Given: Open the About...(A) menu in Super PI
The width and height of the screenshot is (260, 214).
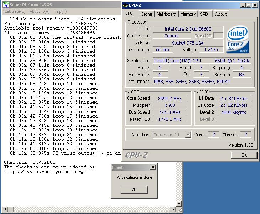Looking at the screenshot, I should pyautogui.click(x=39, y=11).
